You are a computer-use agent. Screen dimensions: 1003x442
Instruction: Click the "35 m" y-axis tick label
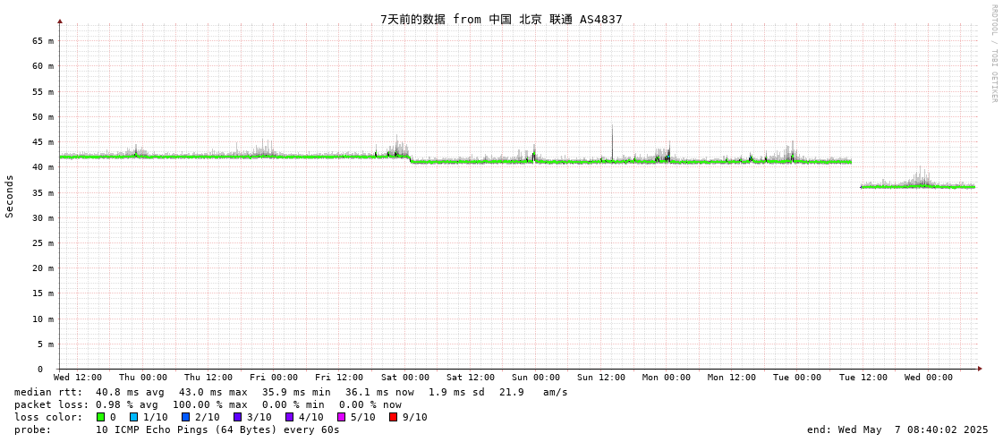(x=43, y=192)
